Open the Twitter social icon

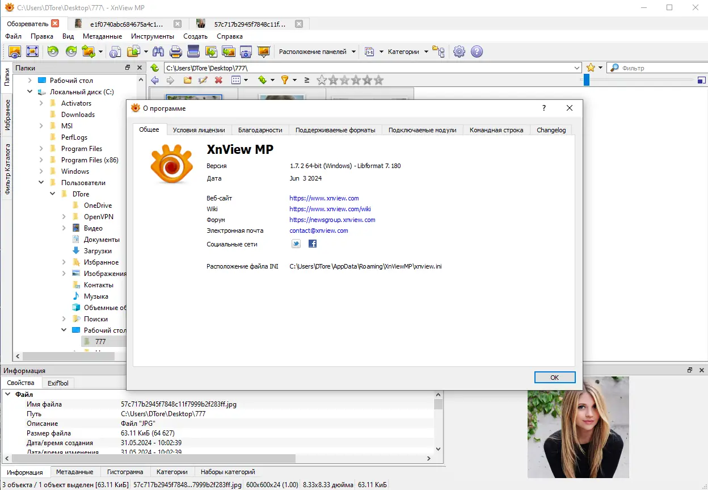tap(296, 244)
